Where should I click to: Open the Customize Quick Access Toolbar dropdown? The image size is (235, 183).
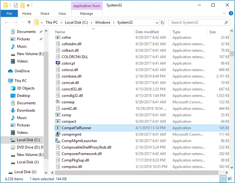click(28, 6)
